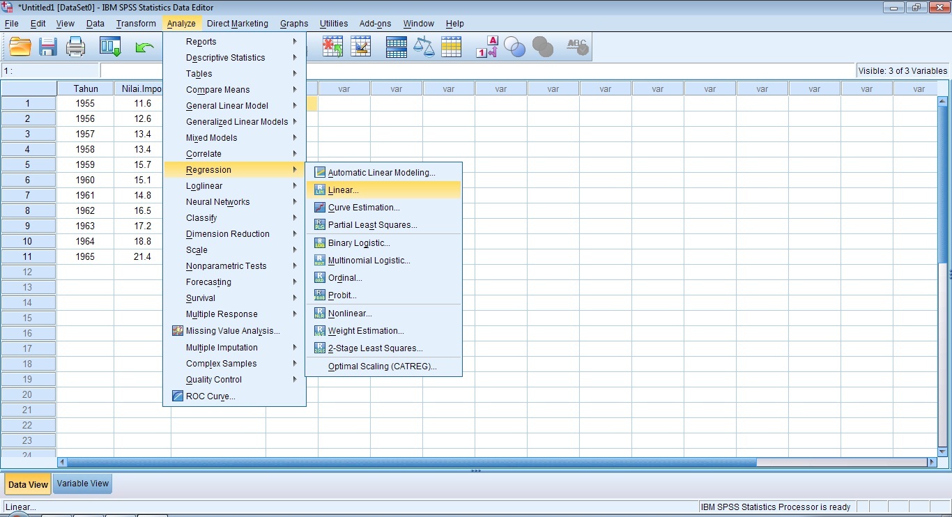Expand the Nonparametric Tests submenu arrow
Image resolution: width=952 pixels, height=517 pixels.
[x=295, y=266]
